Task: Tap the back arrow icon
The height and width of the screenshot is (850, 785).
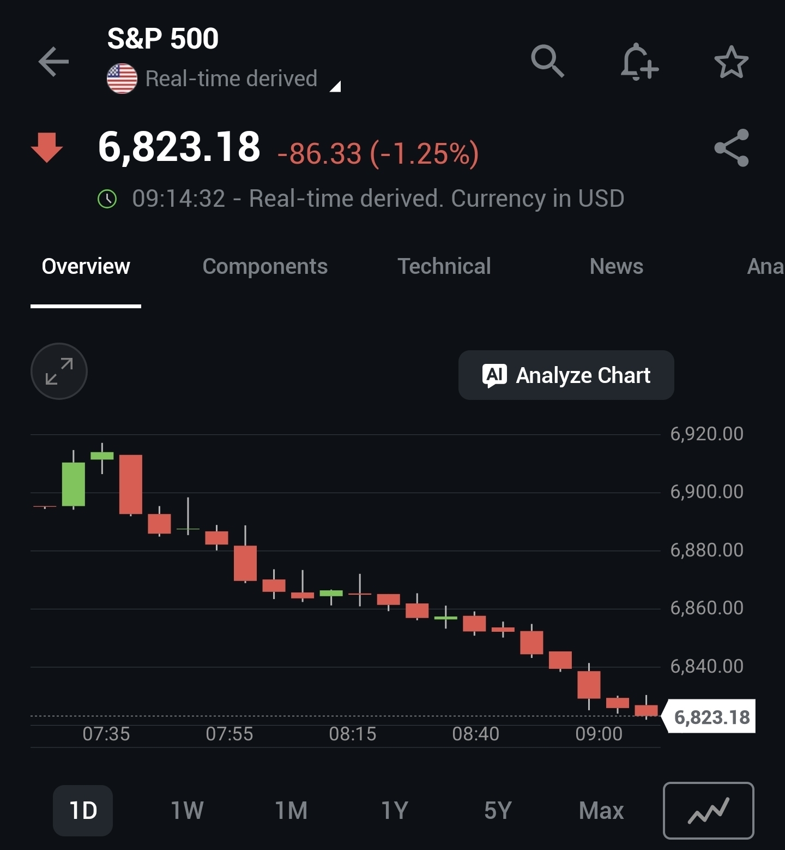Action: coord(53,61)
